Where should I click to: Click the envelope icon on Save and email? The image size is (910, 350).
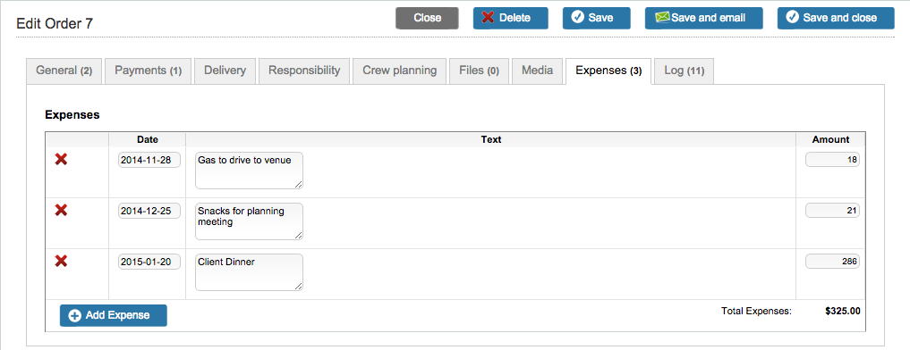tap(663, 18)
